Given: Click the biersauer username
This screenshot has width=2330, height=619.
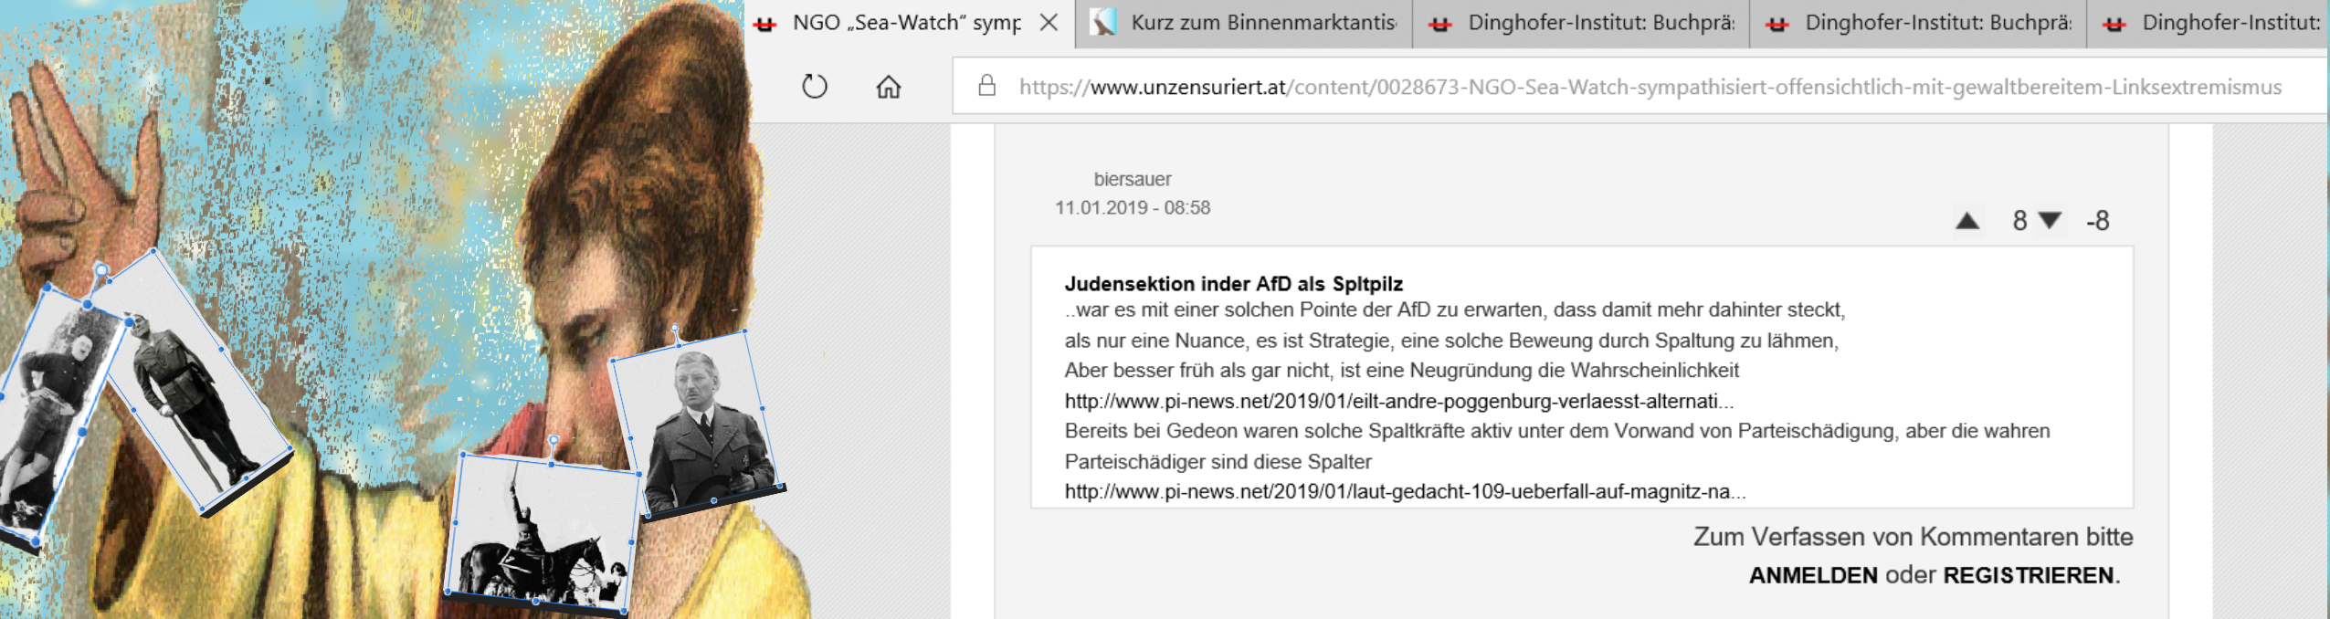Looking at the screenshot, I should [x=1132, y=180].
